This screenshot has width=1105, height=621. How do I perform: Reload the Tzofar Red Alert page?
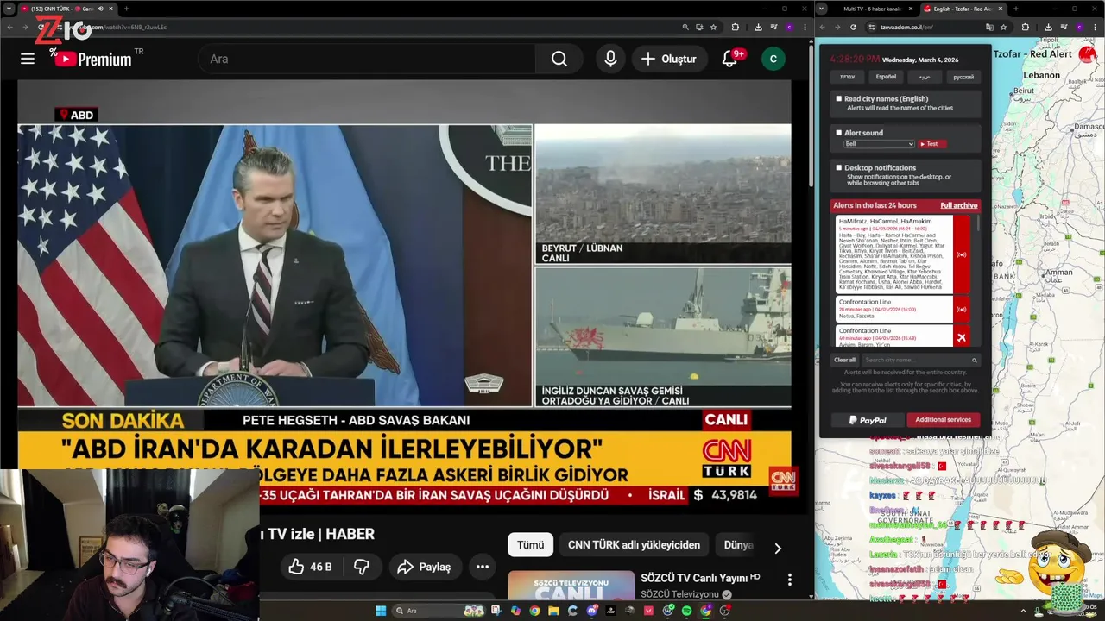pyautogui.click(x=853, y=27)
